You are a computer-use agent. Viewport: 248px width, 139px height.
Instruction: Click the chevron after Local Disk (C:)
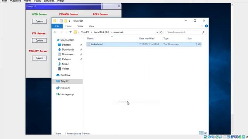tap(111, 32)
